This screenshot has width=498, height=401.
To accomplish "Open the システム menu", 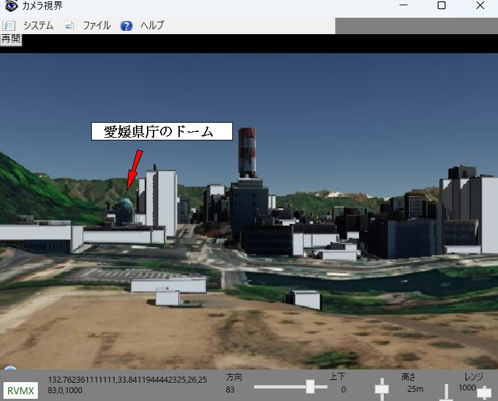I will pos(38,26).
